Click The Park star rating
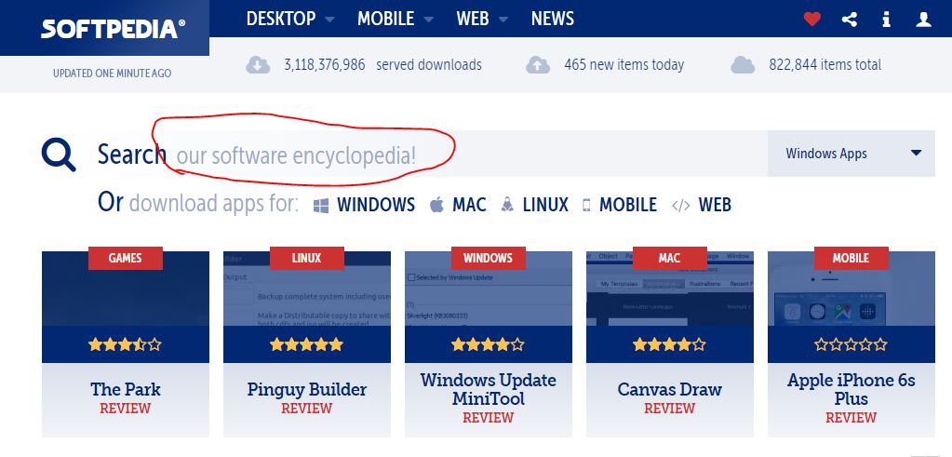Image resolution: width=952 pixels, height=457 pixels. pos(125,344)
